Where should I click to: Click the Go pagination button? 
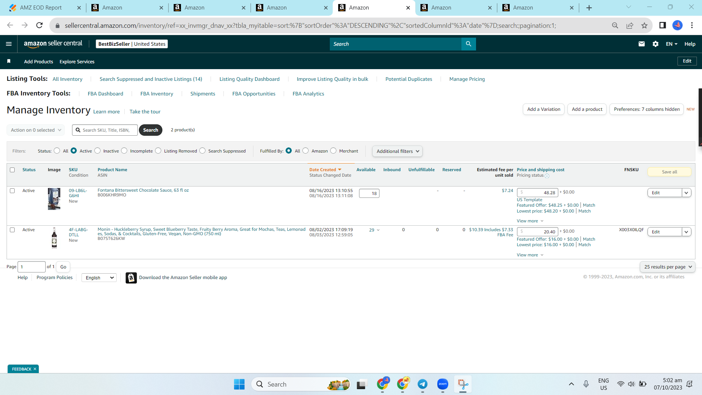(63, 267)
